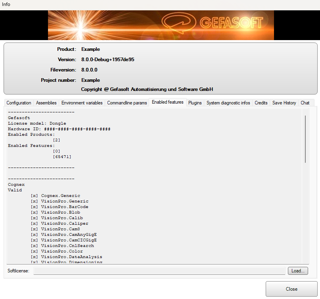Click the Copyright Gefasoft Automatisierung text

[x=147, y=89]
